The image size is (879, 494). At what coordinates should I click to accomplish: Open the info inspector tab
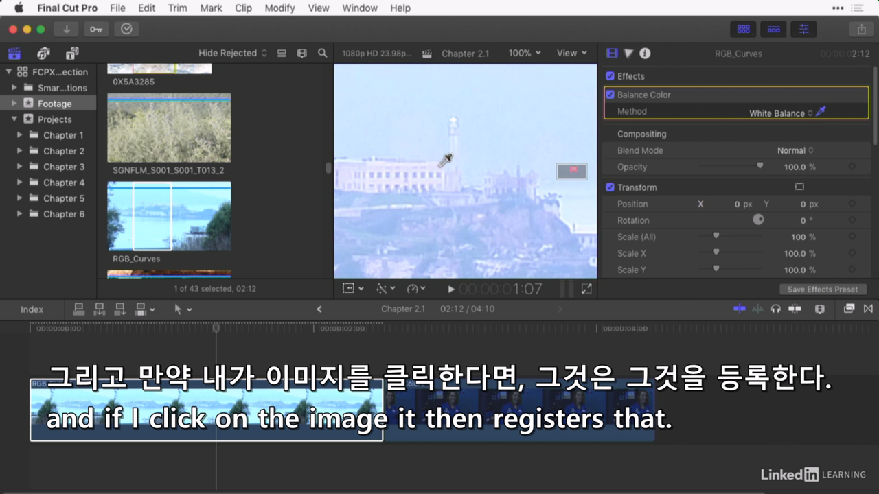(645, 53)
